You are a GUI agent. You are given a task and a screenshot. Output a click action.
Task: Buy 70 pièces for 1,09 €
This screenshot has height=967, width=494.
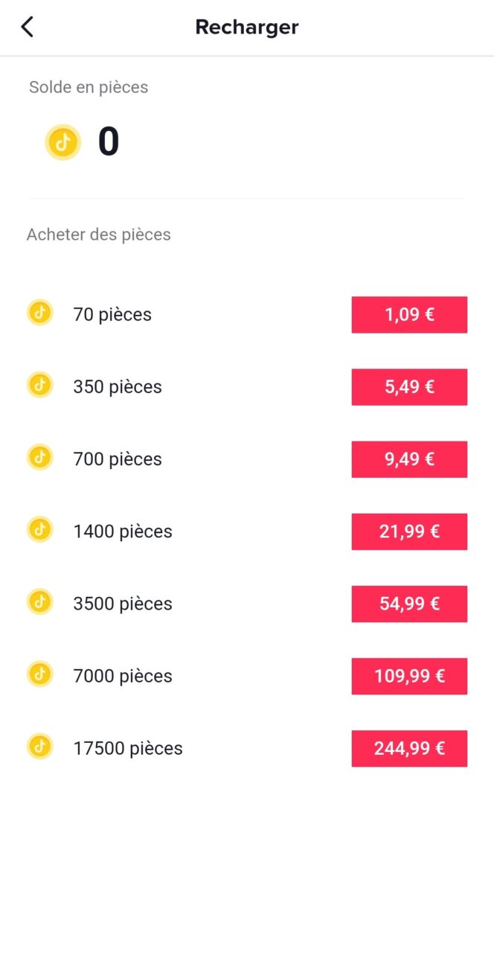click(x=409, y=314)
